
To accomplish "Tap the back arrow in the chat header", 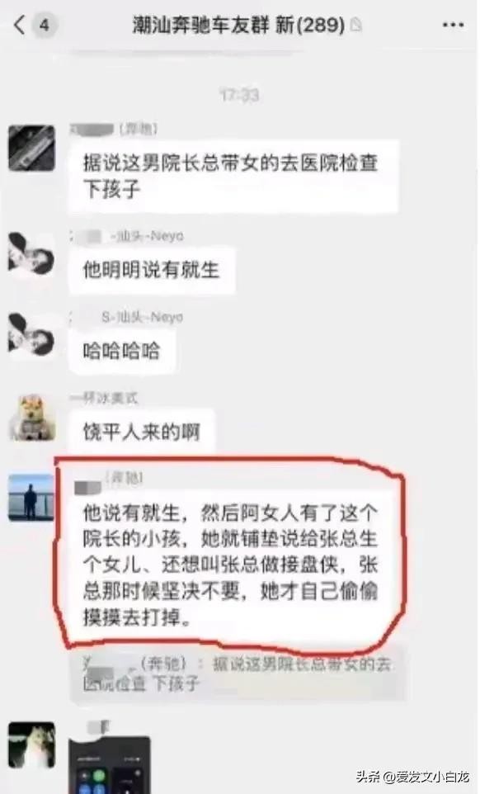I will click(19, 24).
